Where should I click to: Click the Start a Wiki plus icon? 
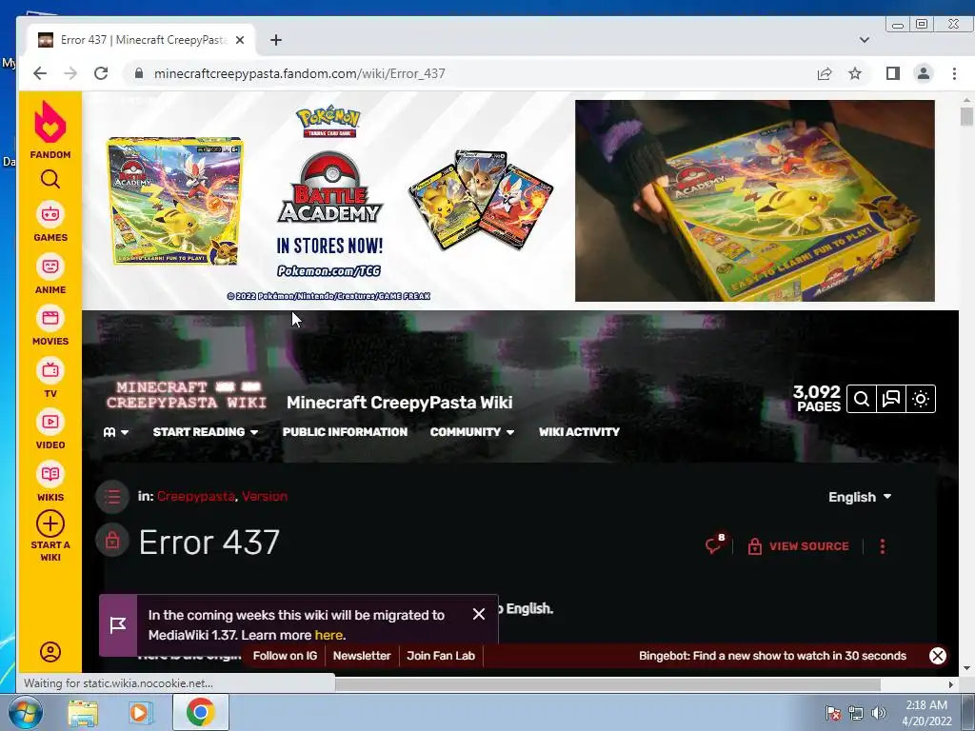point(50,524)
